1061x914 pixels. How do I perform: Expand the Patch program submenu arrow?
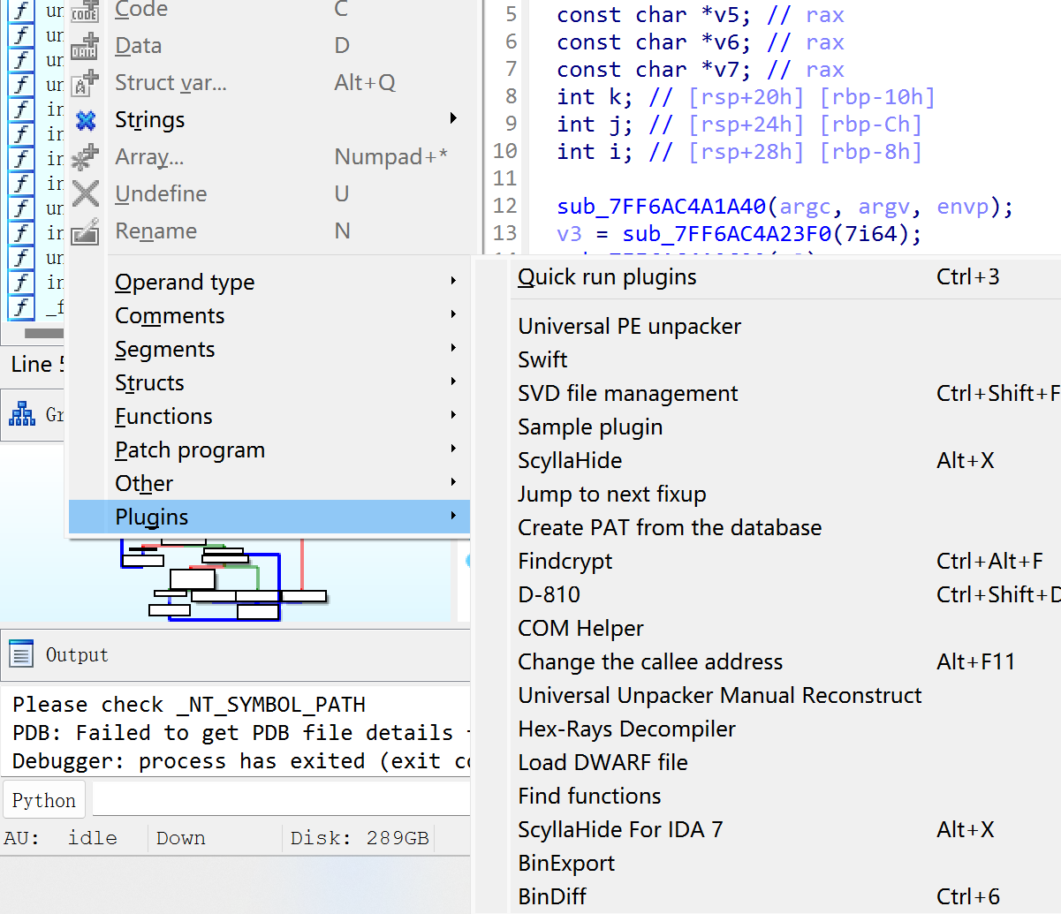tap(453, 449)
